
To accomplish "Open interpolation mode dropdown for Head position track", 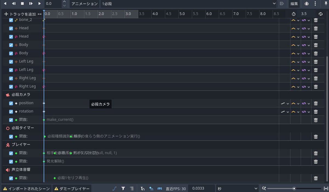I will [295, 28].
